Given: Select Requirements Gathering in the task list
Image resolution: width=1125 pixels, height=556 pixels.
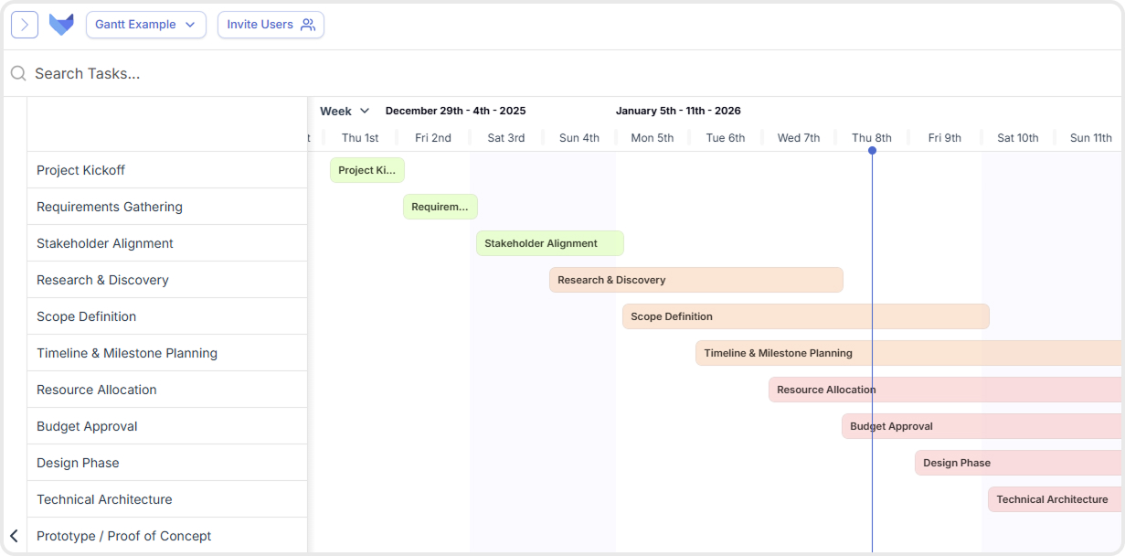Looking at the screenshot, I should (x=109, y=206).
